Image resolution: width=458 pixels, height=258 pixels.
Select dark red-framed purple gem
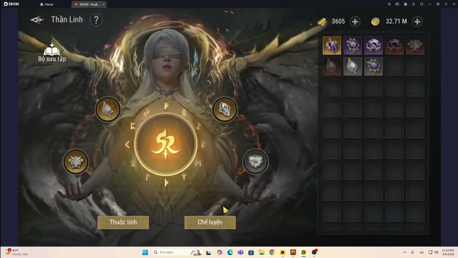(394, 46)
